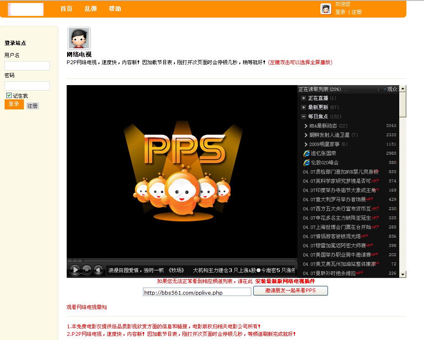Expand 2009明星家事 sub-list arrow
Viewport: 424px width, 340px height.
click(x=306, y=144)
